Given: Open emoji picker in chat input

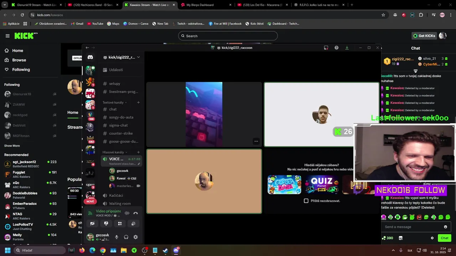Looking at the screenshot, I should (x=445, y=227).
